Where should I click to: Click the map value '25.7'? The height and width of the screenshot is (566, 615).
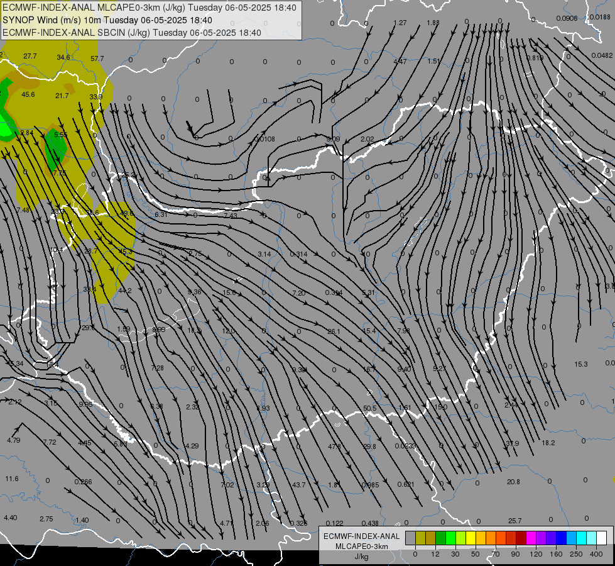click(514, 521)
